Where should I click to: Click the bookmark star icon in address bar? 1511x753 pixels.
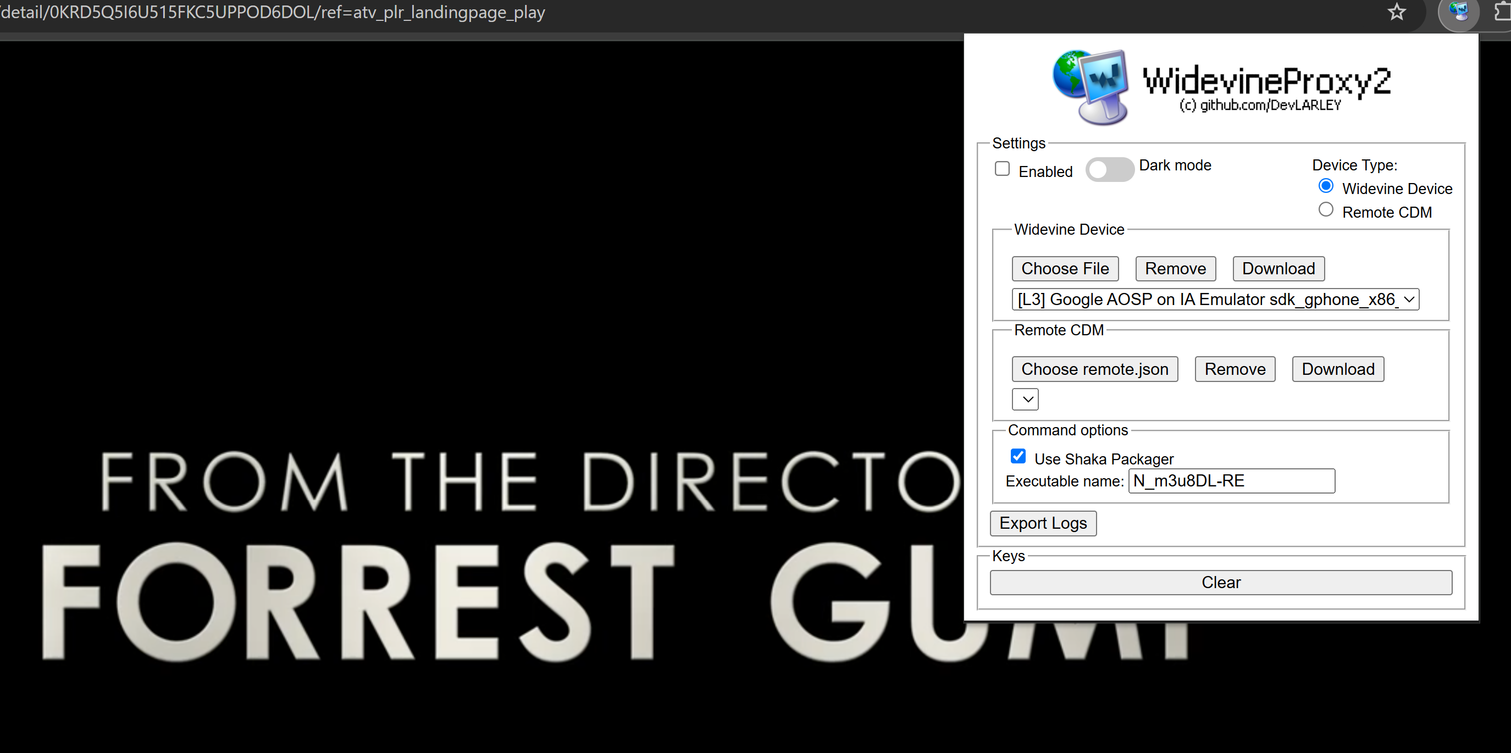click(x=1397, y=12)
